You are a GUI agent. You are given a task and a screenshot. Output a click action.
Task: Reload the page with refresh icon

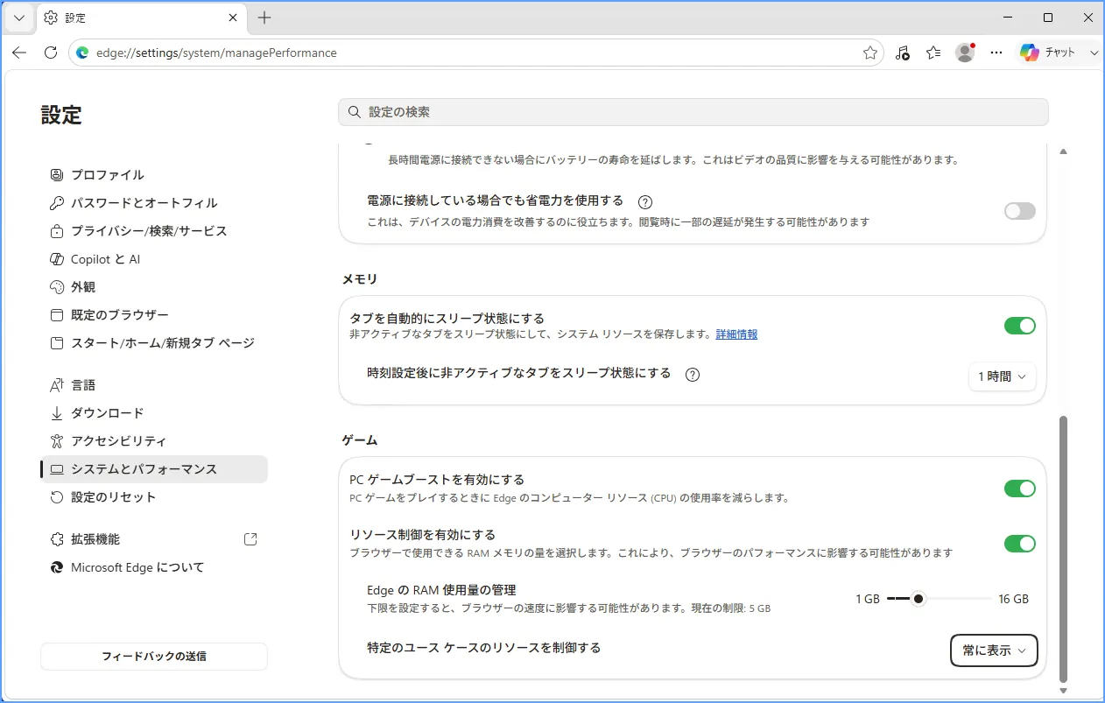(x=51, y=53)
